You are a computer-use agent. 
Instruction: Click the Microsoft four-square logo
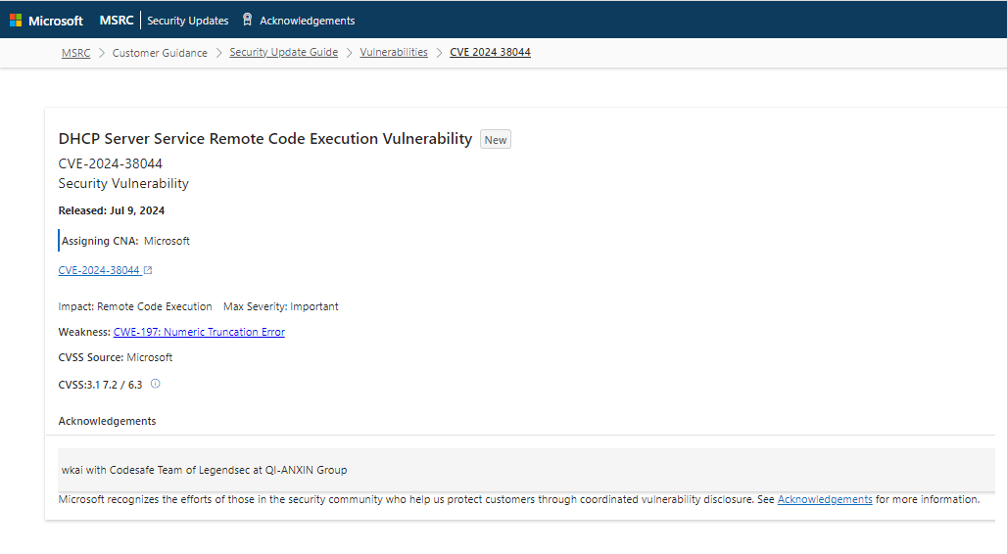click(x=16, y=21)
